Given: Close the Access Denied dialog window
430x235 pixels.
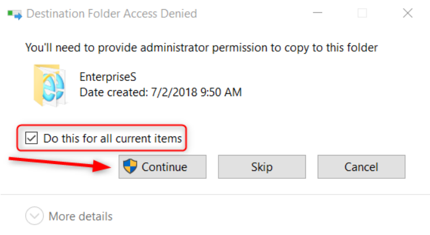Looking at the screenshot, I should [x=408, y=13].
